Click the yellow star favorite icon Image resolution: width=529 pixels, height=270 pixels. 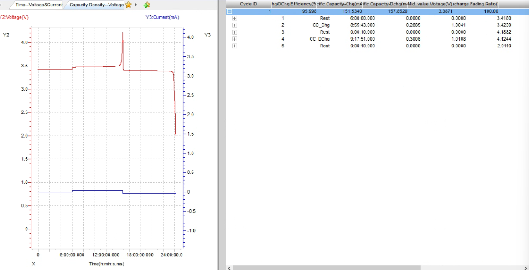click(x=128, y=5)
